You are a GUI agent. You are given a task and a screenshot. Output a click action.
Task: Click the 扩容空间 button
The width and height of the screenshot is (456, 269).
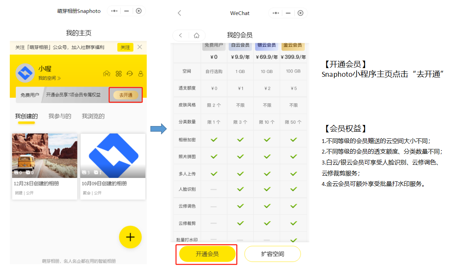(x=272, y=254)
